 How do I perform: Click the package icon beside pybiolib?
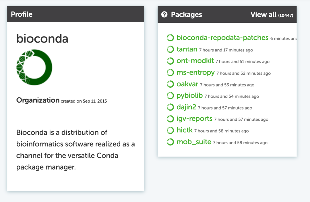[x=170, y=96]
